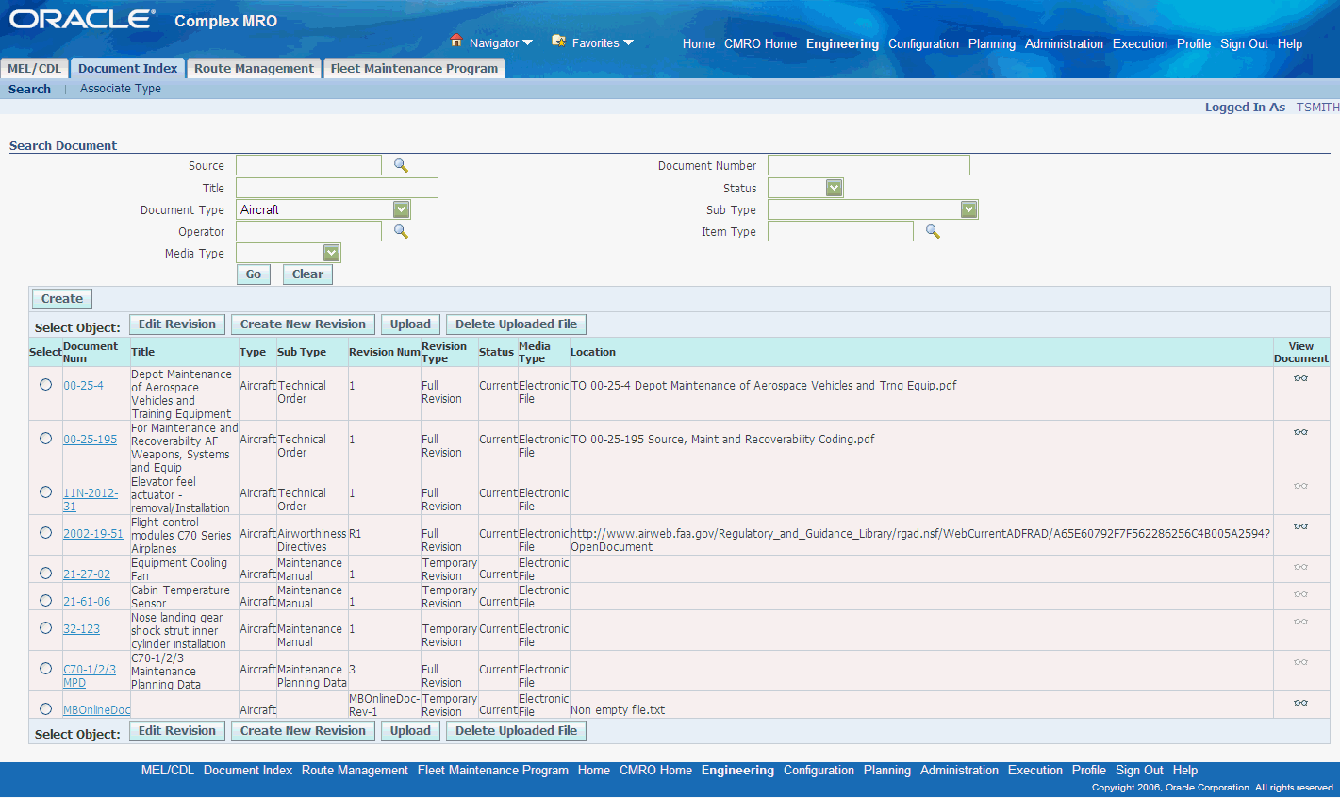Click the top Create New Revision button
1340x798 pixels.
coord(303,324)
